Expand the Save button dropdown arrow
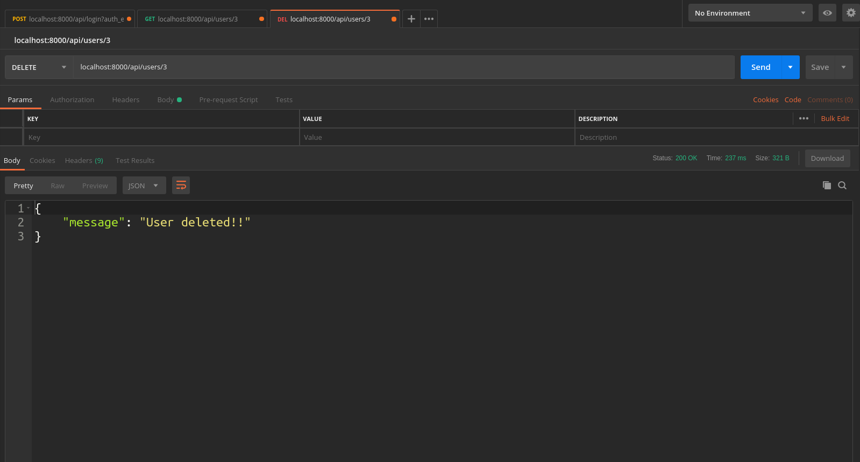The width and height of the screenshot is (860, 462). [843, 67]
